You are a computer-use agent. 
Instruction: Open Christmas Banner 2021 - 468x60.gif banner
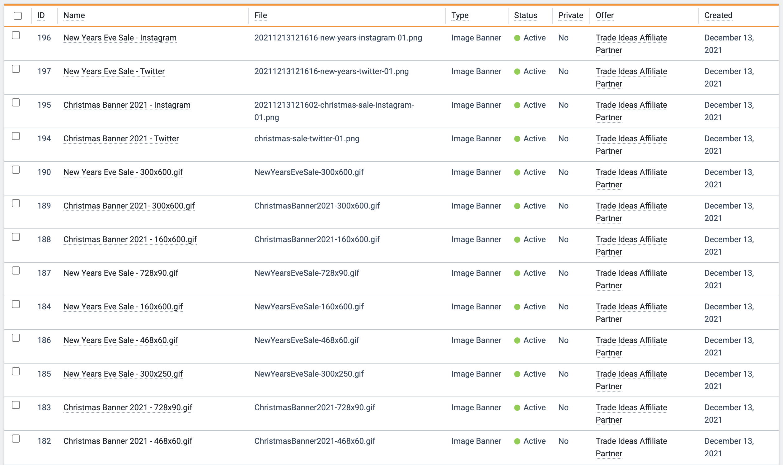coord(128,441)
